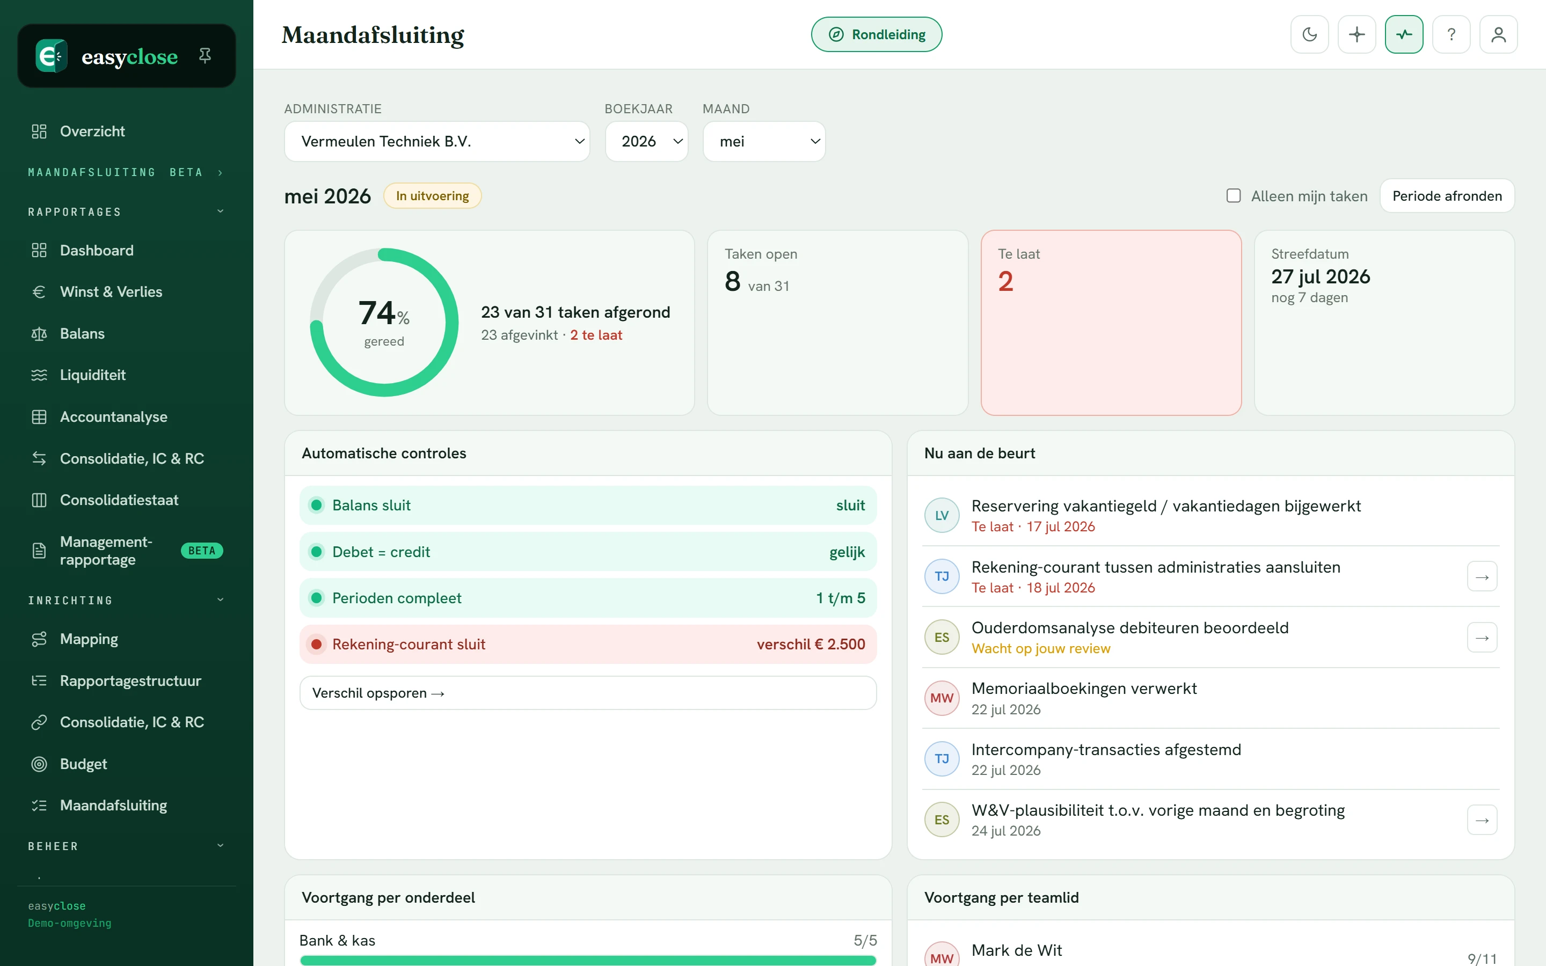The height and width of the screenshot is (966, 1546).
Task: Open Intercompany-transacties afgestemd task
Action: 1210,759
